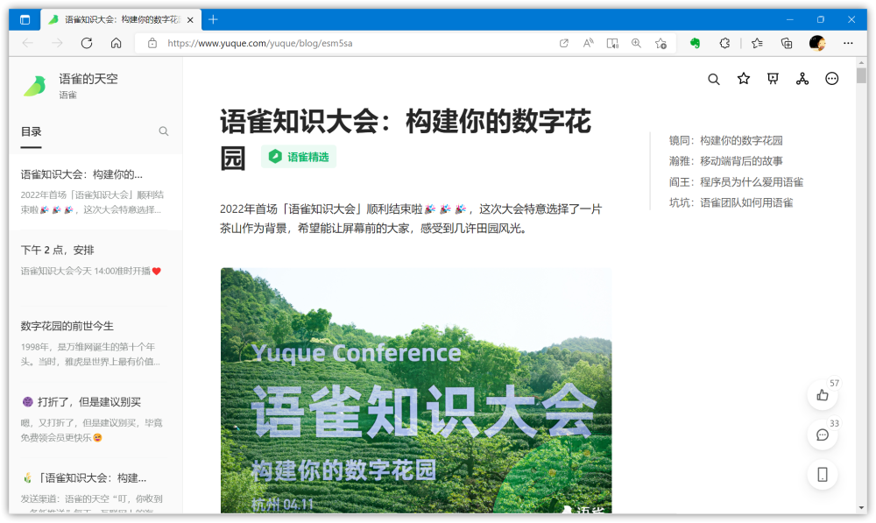
Task: Enter Immersive Reader mode
Action: point(612,43)
